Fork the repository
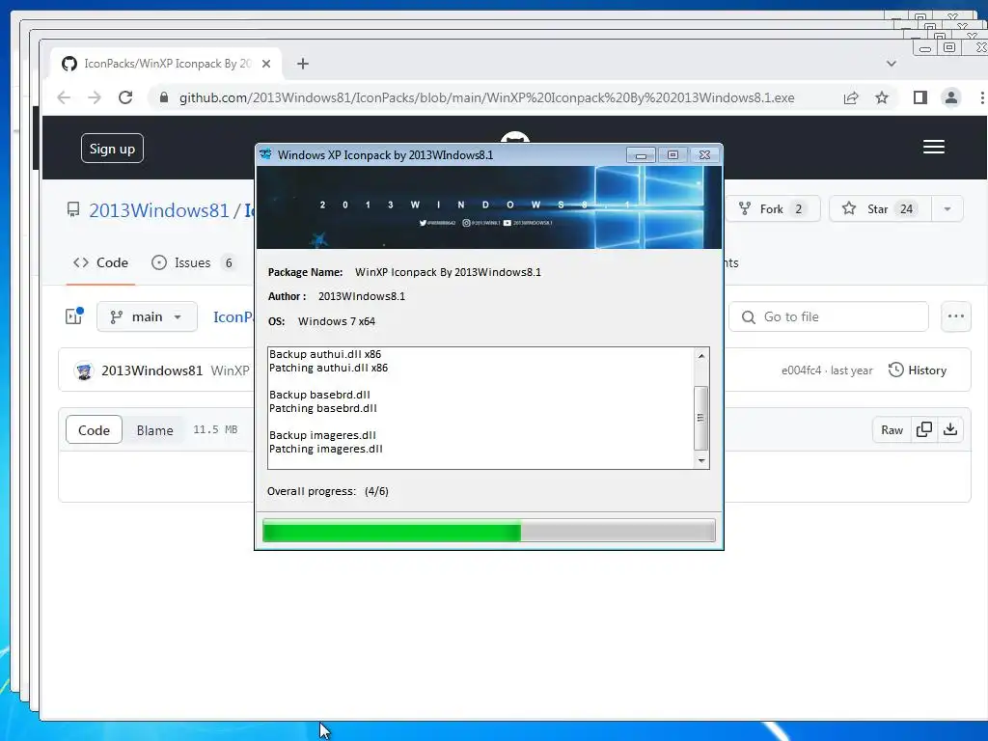 (x=772, y=209)
